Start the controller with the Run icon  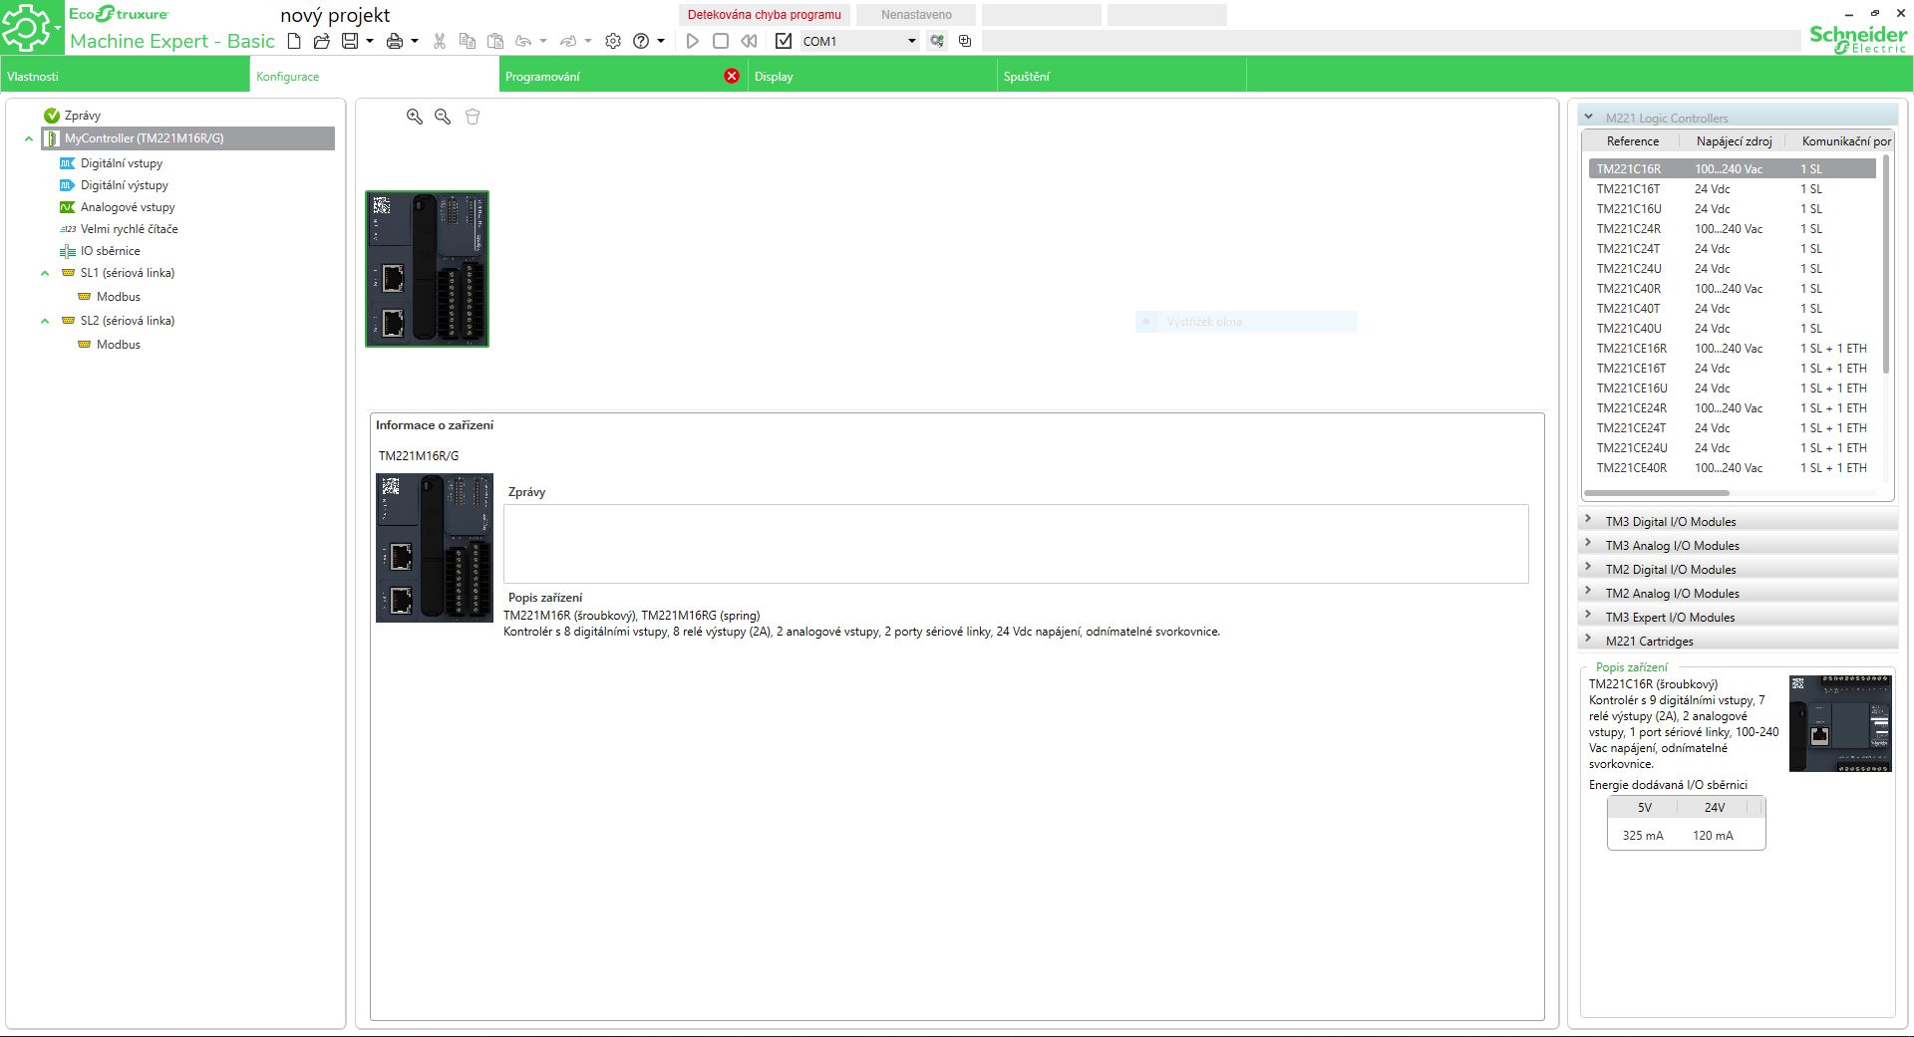coord(693,41)
